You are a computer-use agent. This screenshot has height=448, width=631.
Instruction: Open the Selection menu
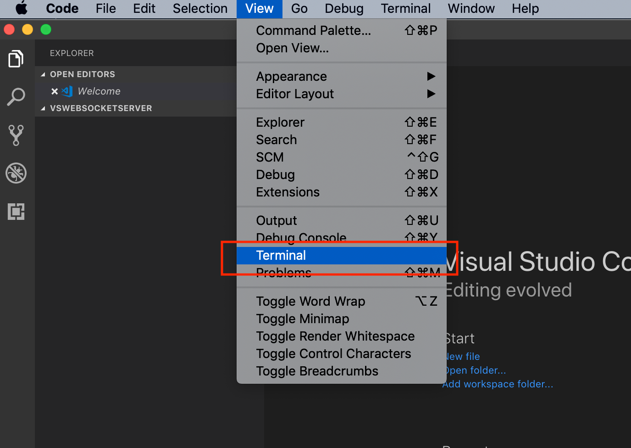click(x=200, y=9)
